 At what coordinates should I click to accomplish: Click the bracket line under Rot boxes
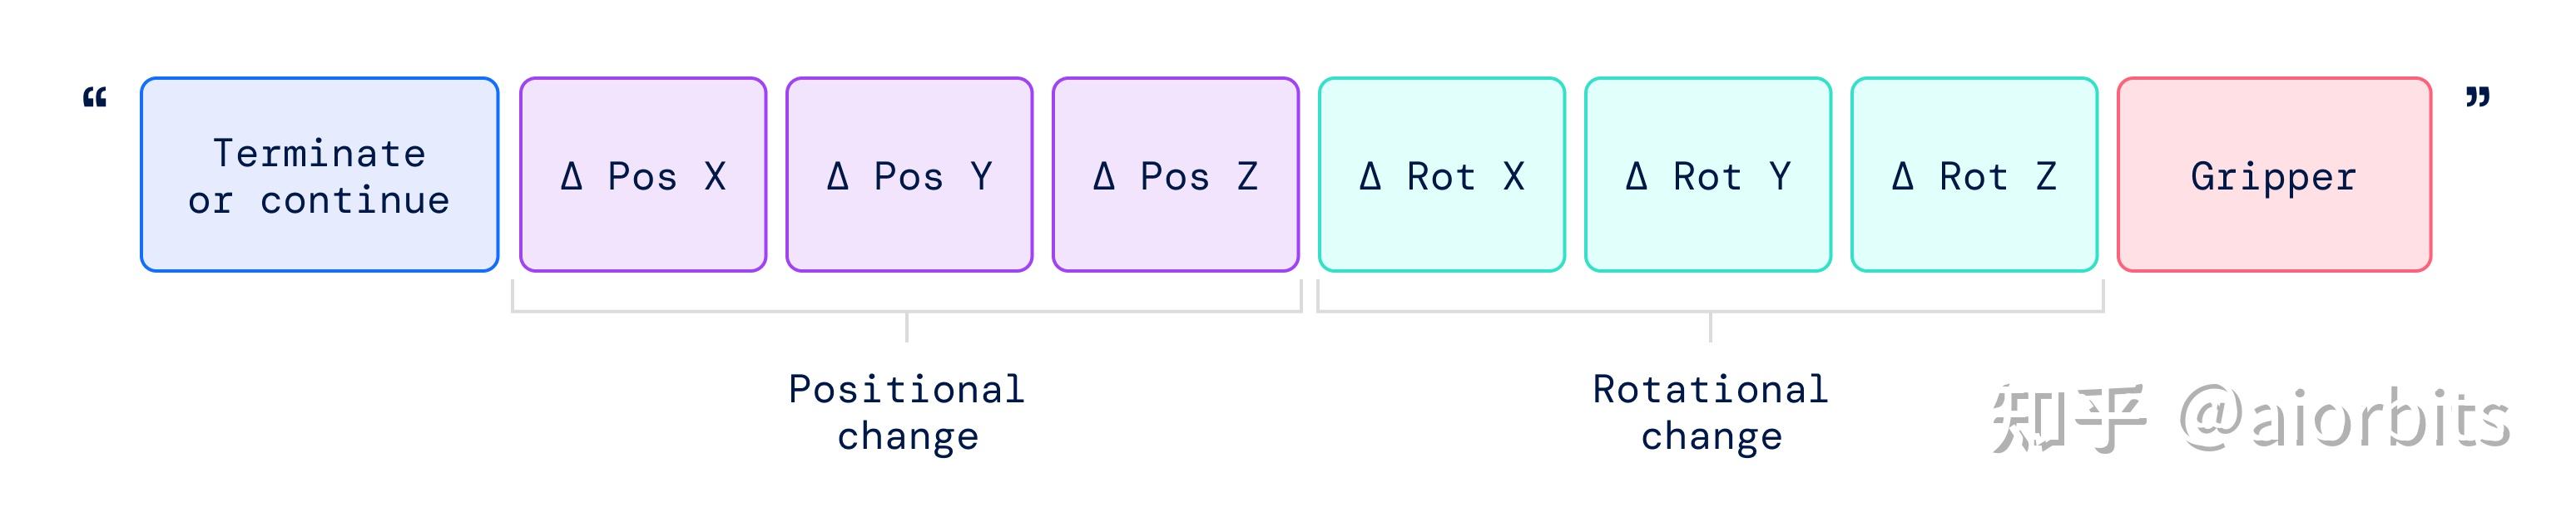click(x=1711, y=310)
